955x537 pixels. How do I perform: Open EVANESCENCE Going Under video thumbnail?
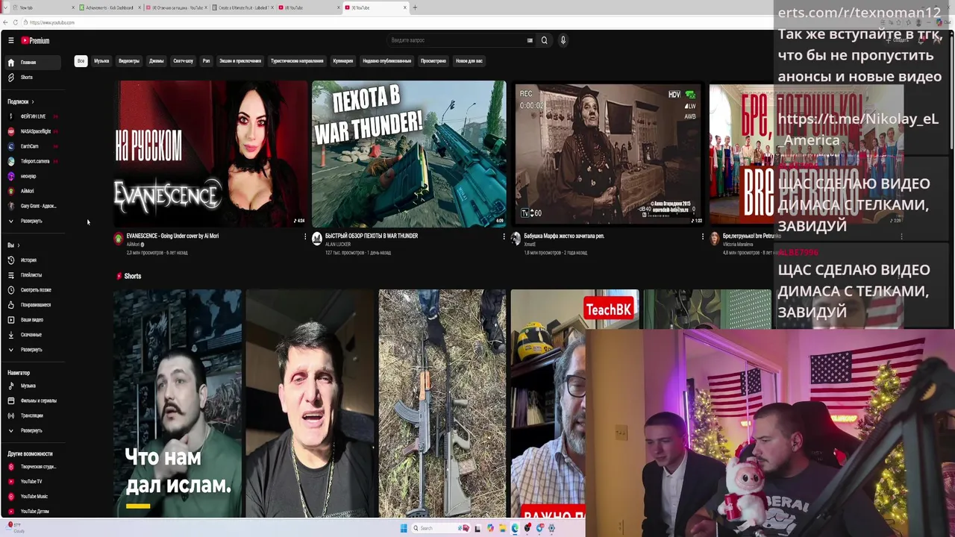[x=210, y=154]
